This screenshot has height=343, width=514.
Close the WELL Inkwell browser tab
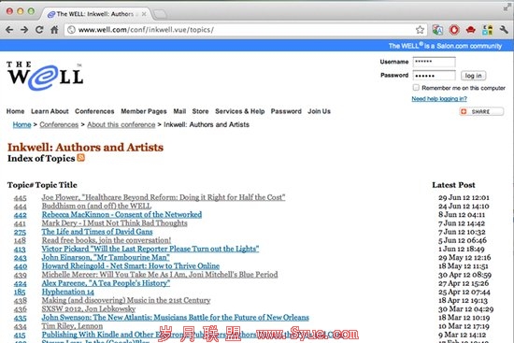[144, 14]
